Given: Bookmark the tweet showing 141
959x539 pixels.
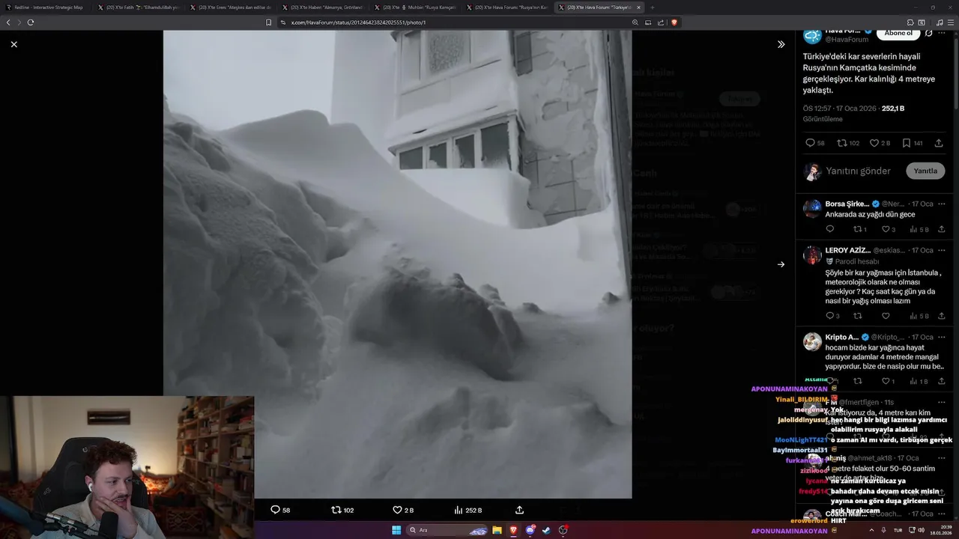Looking at the screenshot, I should pos(907,143).
